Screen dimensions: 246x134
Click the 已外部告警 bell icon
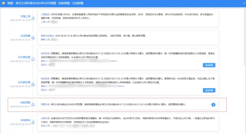(x=33, y=59)
